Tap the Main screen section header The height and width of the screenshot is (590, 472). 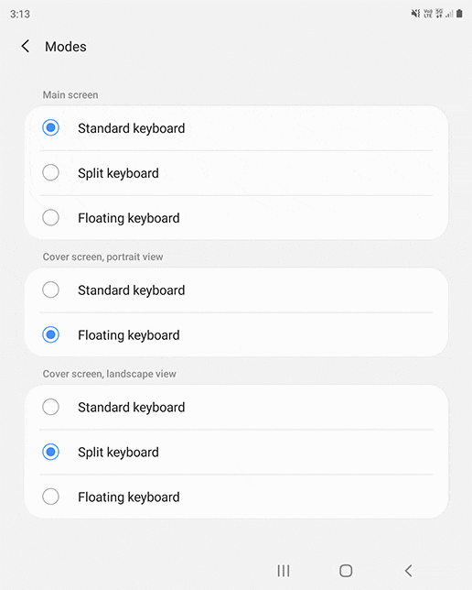(x=70, y=95)
